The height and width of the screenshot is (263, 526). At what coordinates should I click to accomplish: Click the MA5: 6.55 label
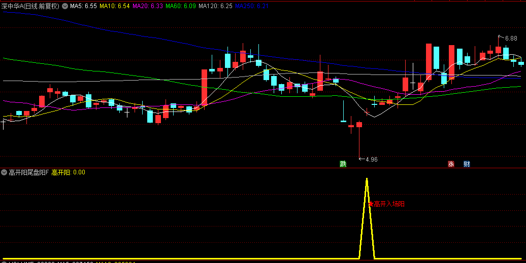pos(83,6)
